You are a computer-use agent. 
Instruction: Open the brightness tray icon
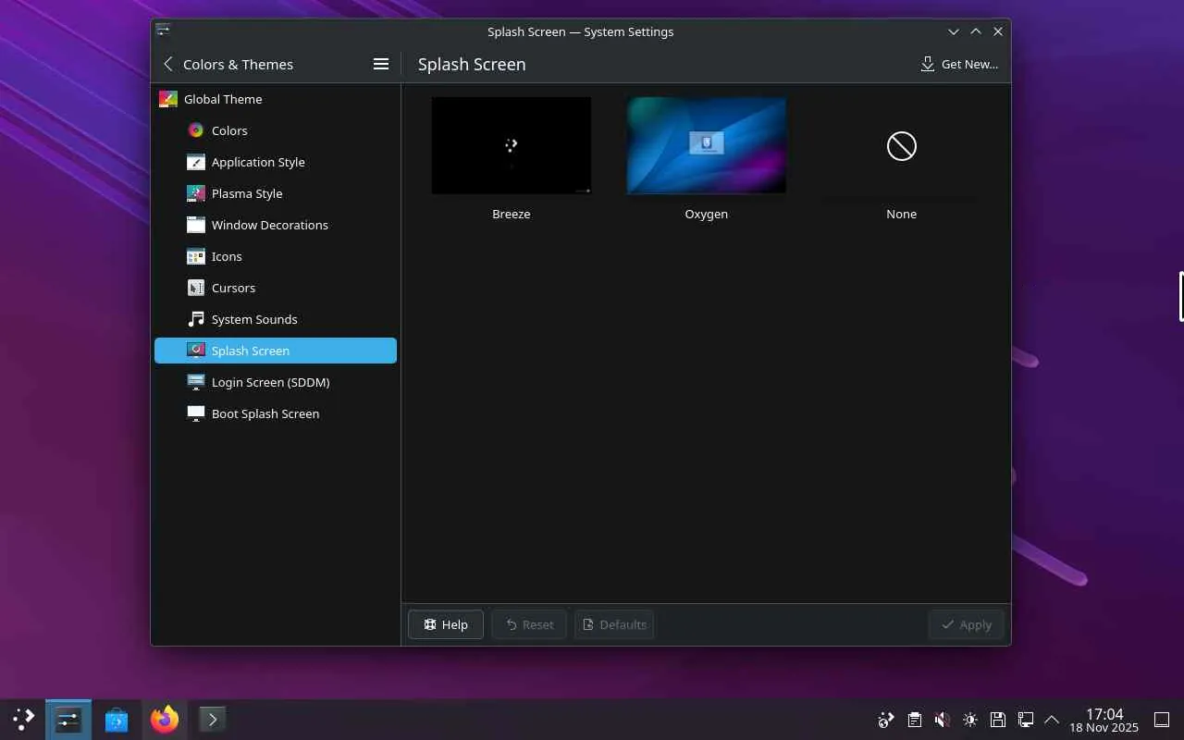click(x=969, y=720)
